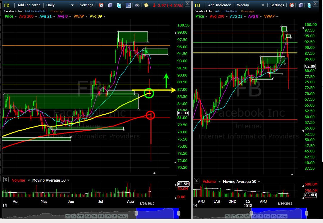Open Settings in Weekly chart toolbar
This screenshot has height=223, width=323.
[277, 5]
